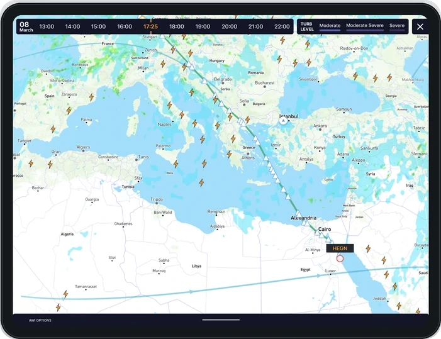
Task: Tap the bottom sheet drag handle
Action: pos(221,320)
